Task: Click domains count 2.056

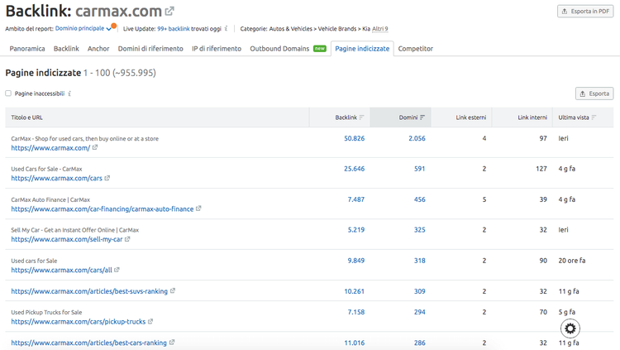Action: coord(417,138)
